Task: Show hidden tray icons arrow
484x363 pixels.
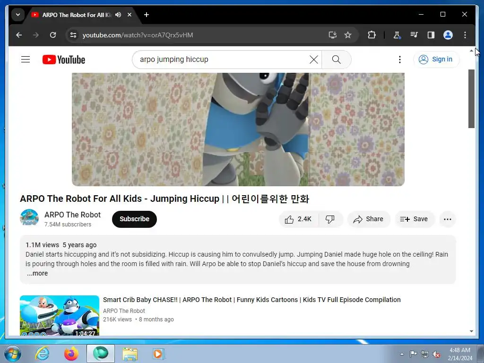Action: (402, 354)
